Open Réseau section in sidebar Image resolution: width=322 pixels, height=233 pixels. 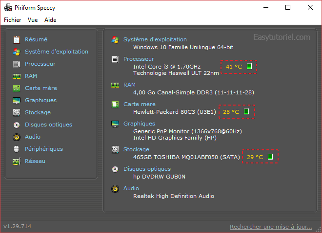point(35,161)
